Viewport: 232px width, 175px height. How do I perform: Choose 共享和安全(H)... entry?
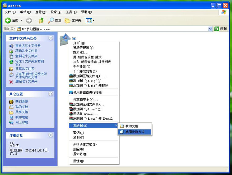click(93, 100)
